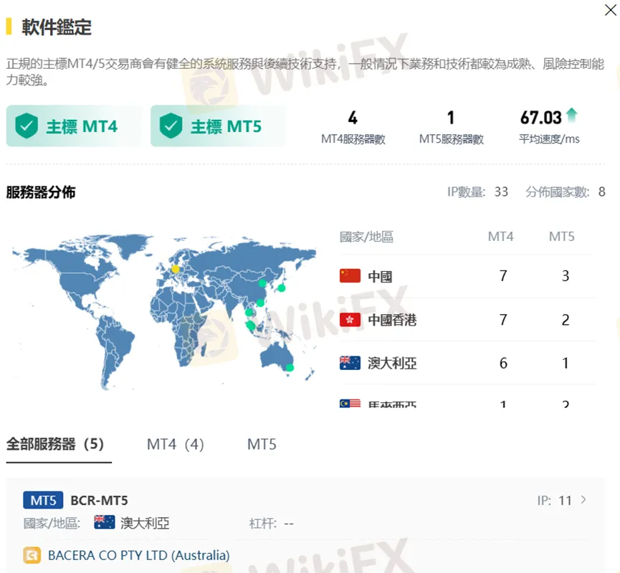Click the blue MT5 tag before BCR-MT5
Screen dimensions: 620x573
tap(43, 500)
